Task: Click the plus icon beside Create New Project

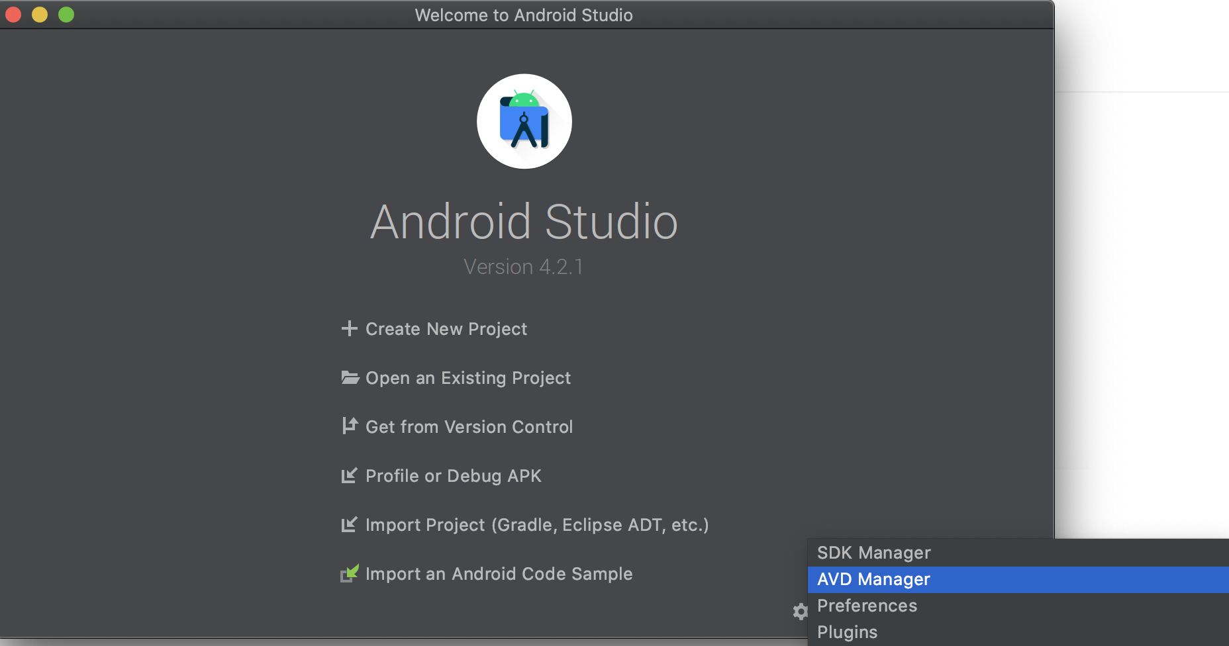Action: click(349, 328)
